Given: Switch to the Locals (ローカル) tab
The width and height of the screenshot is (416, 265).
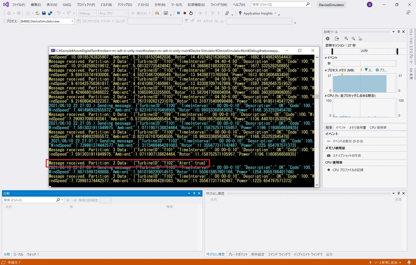Looking at the screenshot, I should [18, 254].
